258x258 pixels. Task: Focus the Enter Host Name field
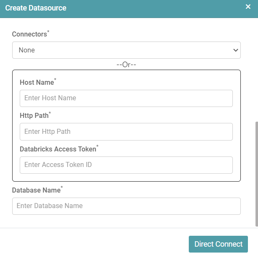tap(126, 98)
